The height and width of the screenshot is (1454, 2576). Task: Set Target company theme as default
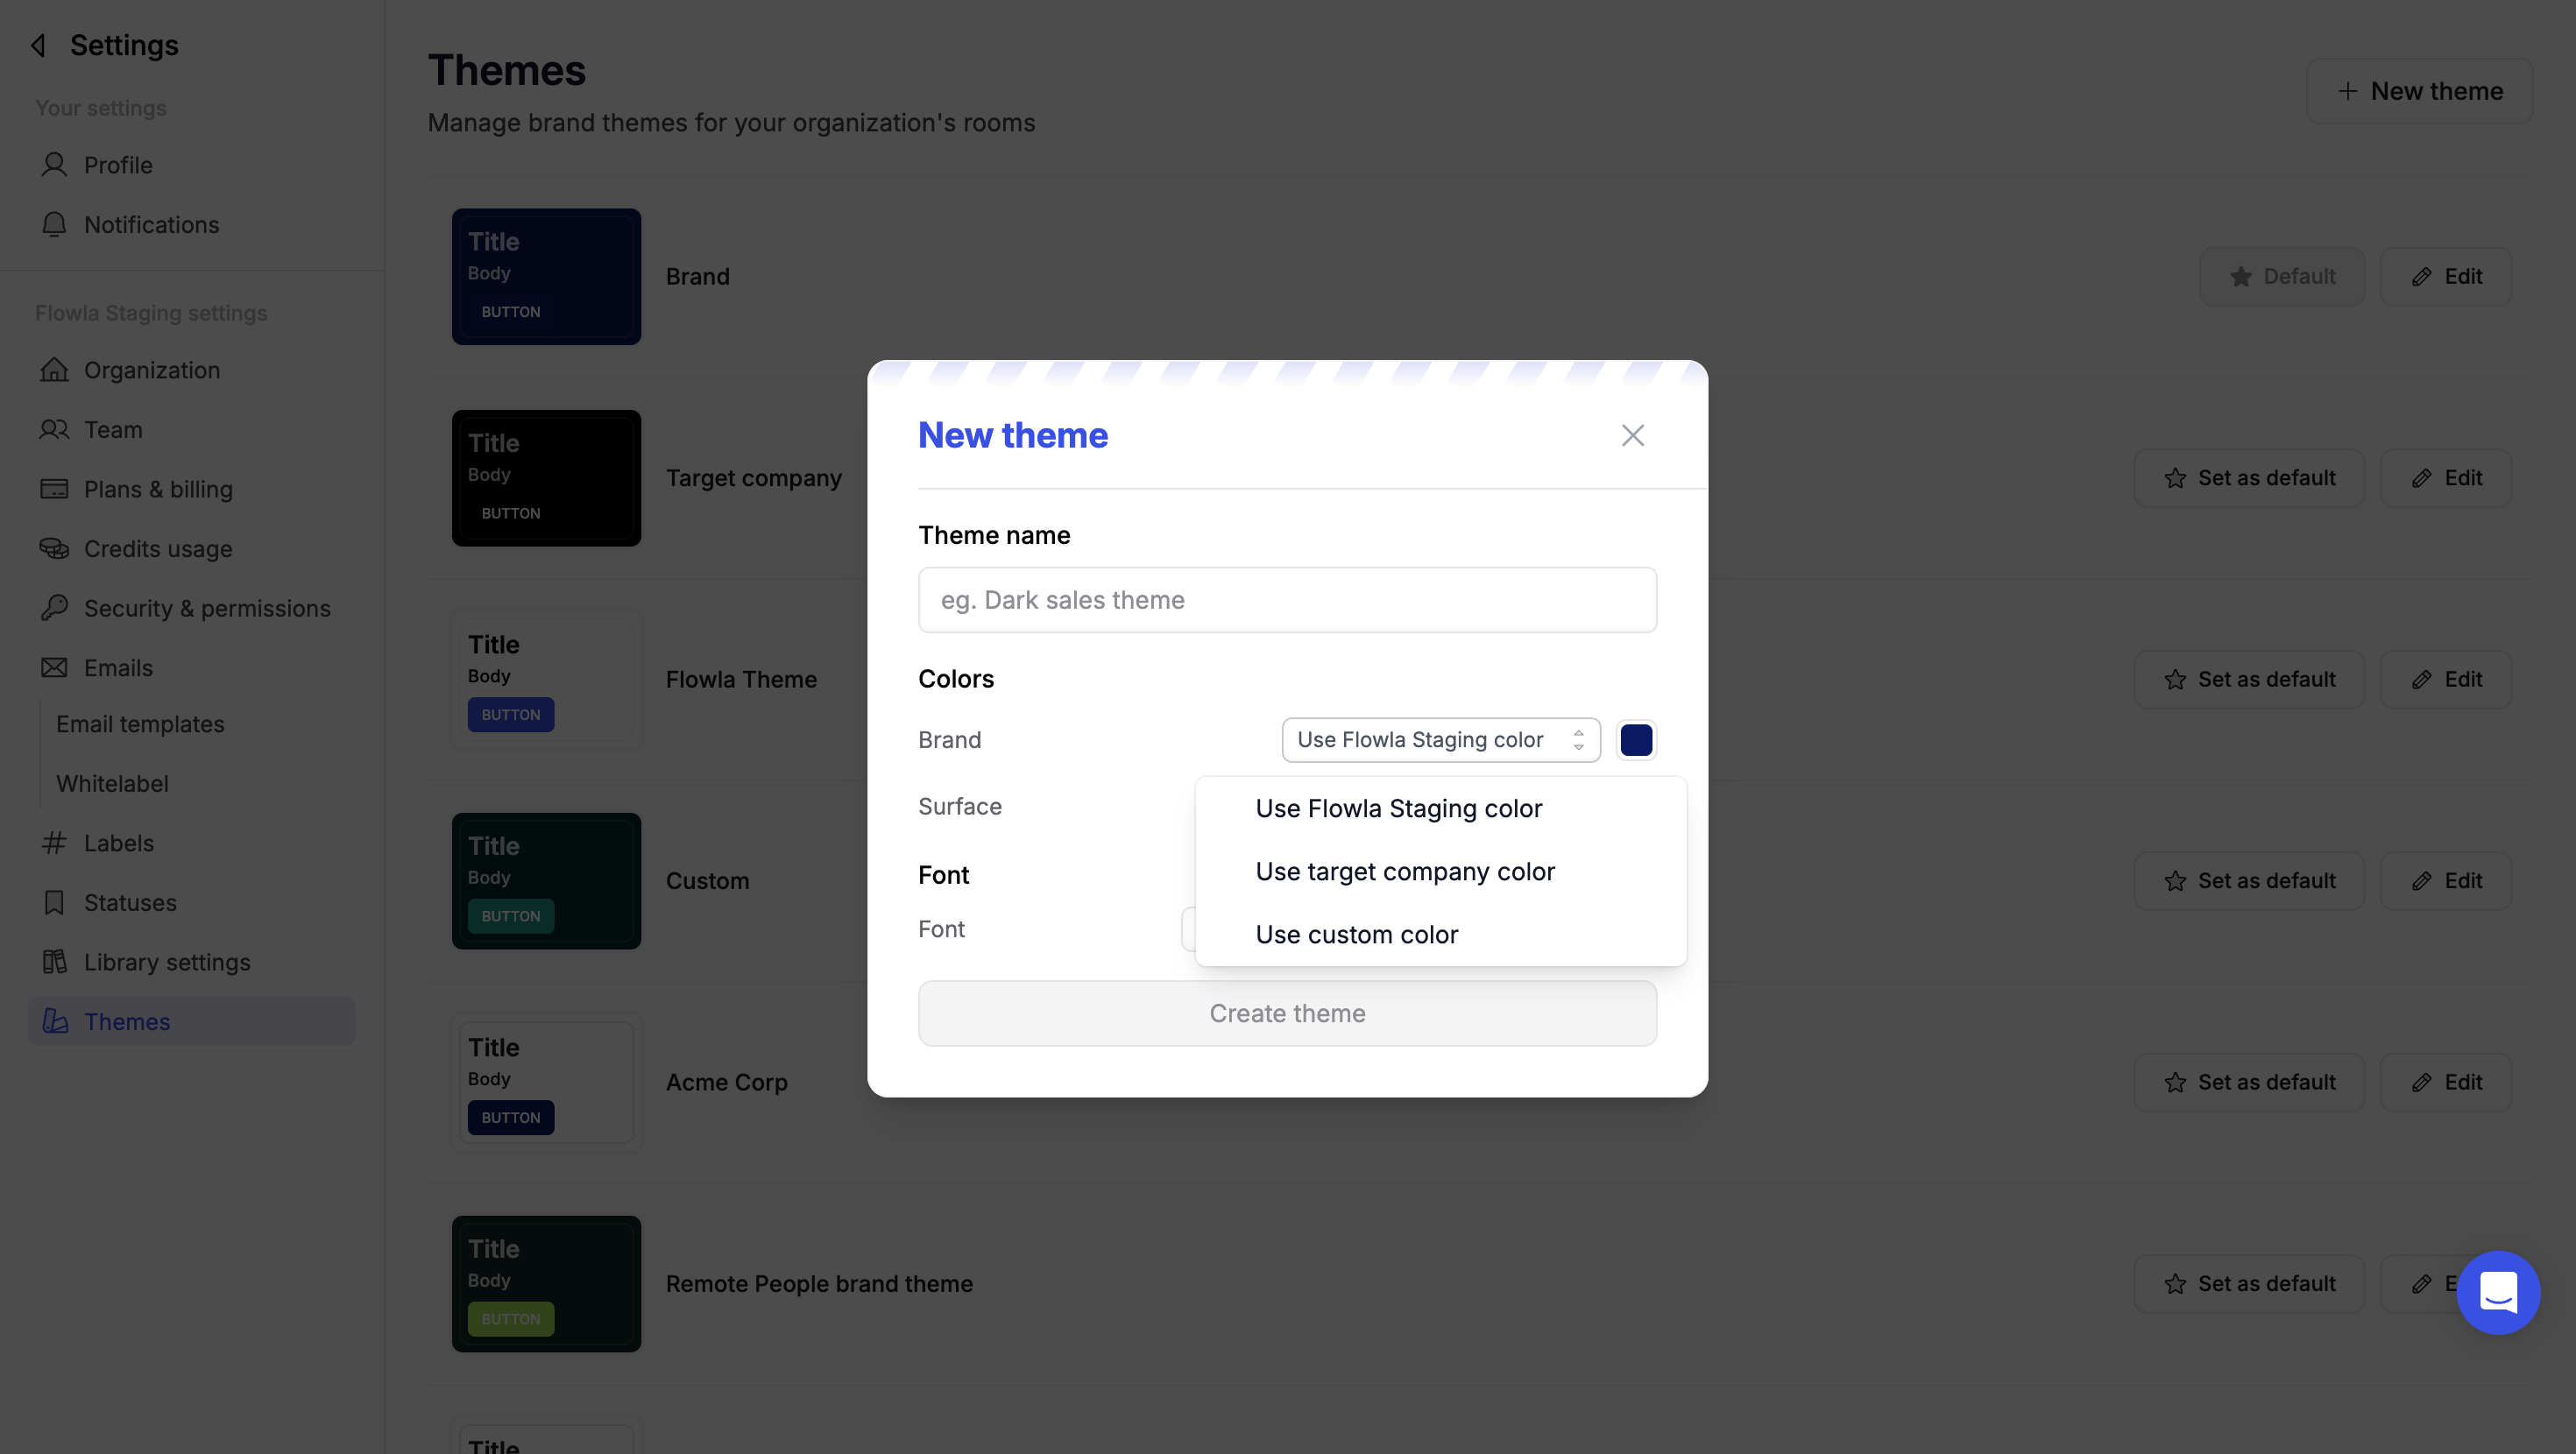(x=2249, y=478)
